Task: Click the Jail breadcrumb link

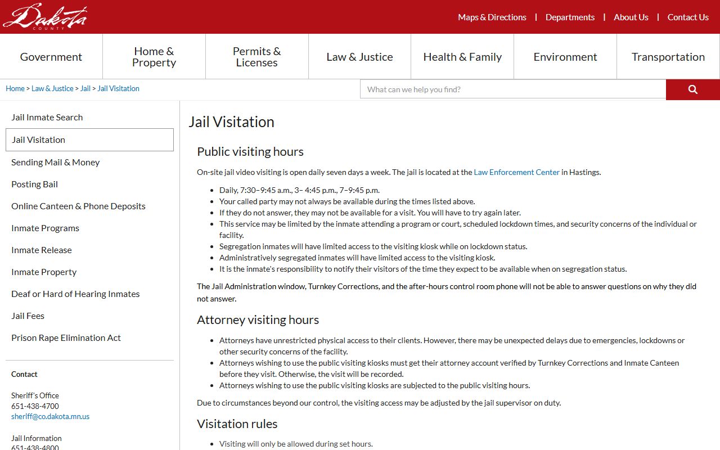Action: point(85,88)
